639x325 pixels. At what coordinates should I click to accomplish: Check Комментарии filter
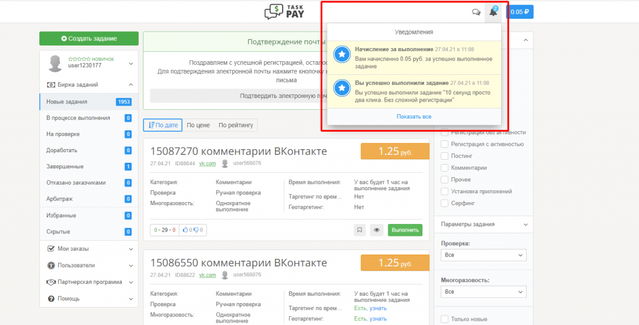(x=444, y=168)
